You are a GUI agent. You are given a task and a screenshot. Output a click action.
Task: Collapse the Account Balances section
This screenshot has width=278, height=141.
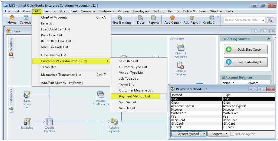click(x=223, y=77)
